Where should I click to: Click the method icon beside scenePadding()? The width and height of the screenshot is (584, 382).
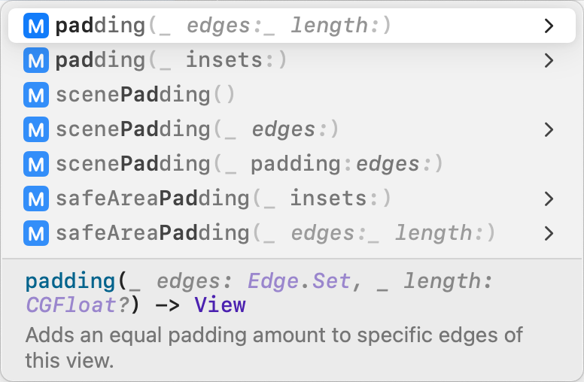point(36,95)
